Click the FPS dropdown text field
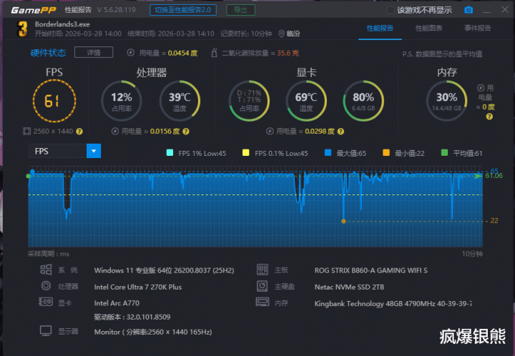This screenshot has width=515, height=356. click(x=57, y=151)
